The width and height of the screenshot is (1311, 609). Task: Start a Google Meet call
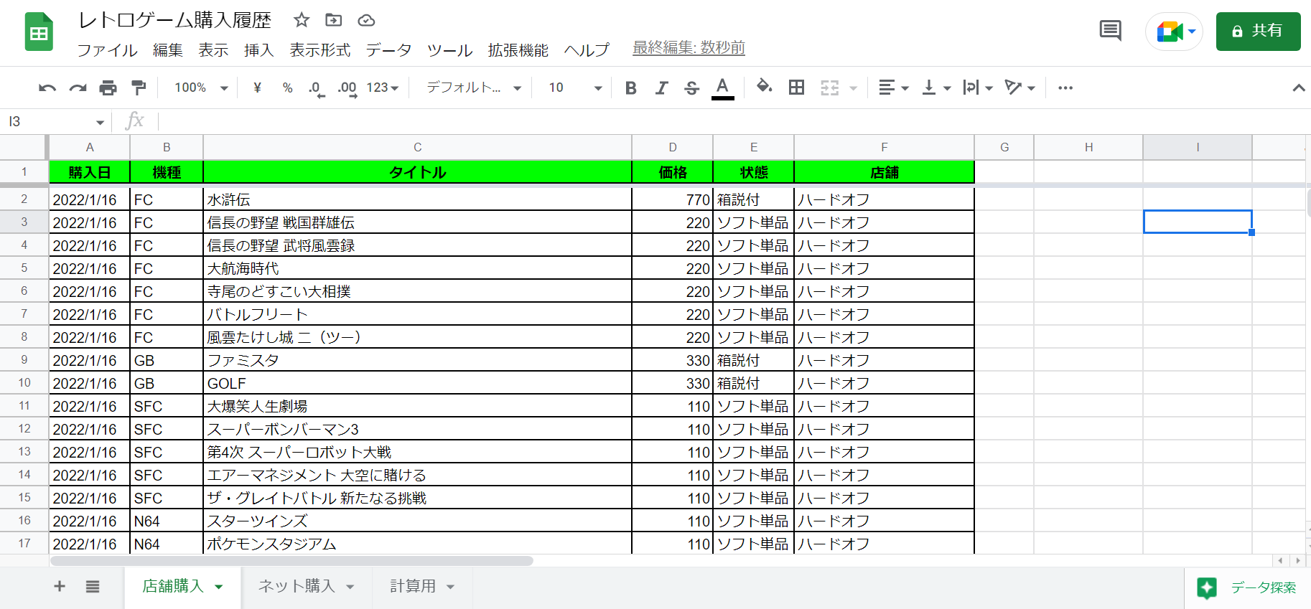click(1174, 32)
